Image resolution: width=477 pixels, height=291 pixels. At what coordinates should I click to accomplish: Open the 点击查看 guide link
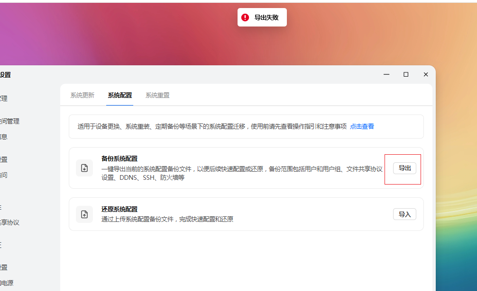pos(362,126)
